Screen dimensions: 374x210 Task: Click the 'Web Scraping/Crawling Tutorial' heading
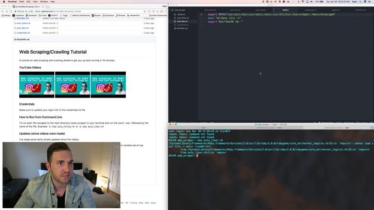click(x=53, y=52)
